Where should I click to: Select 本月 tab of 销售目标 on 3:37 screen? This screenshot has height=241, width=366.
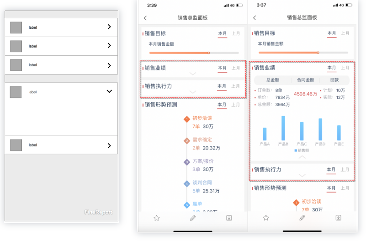[x=332, y=33]
